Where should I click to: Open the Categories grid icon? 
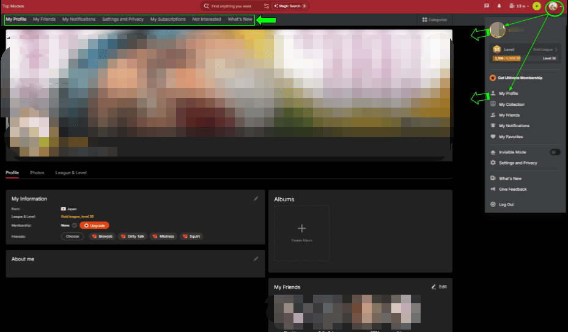click(x=424, y=20)
